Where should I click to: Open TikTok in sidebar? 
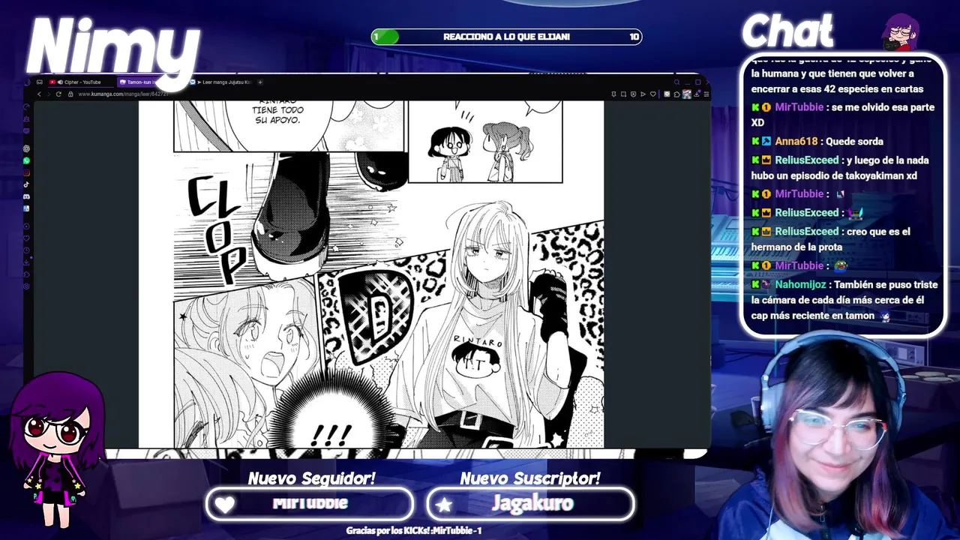(26, 184)
